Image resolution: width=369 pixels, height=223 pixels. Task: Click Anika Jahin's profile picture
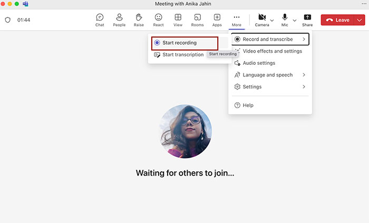[x=186, y=131]
